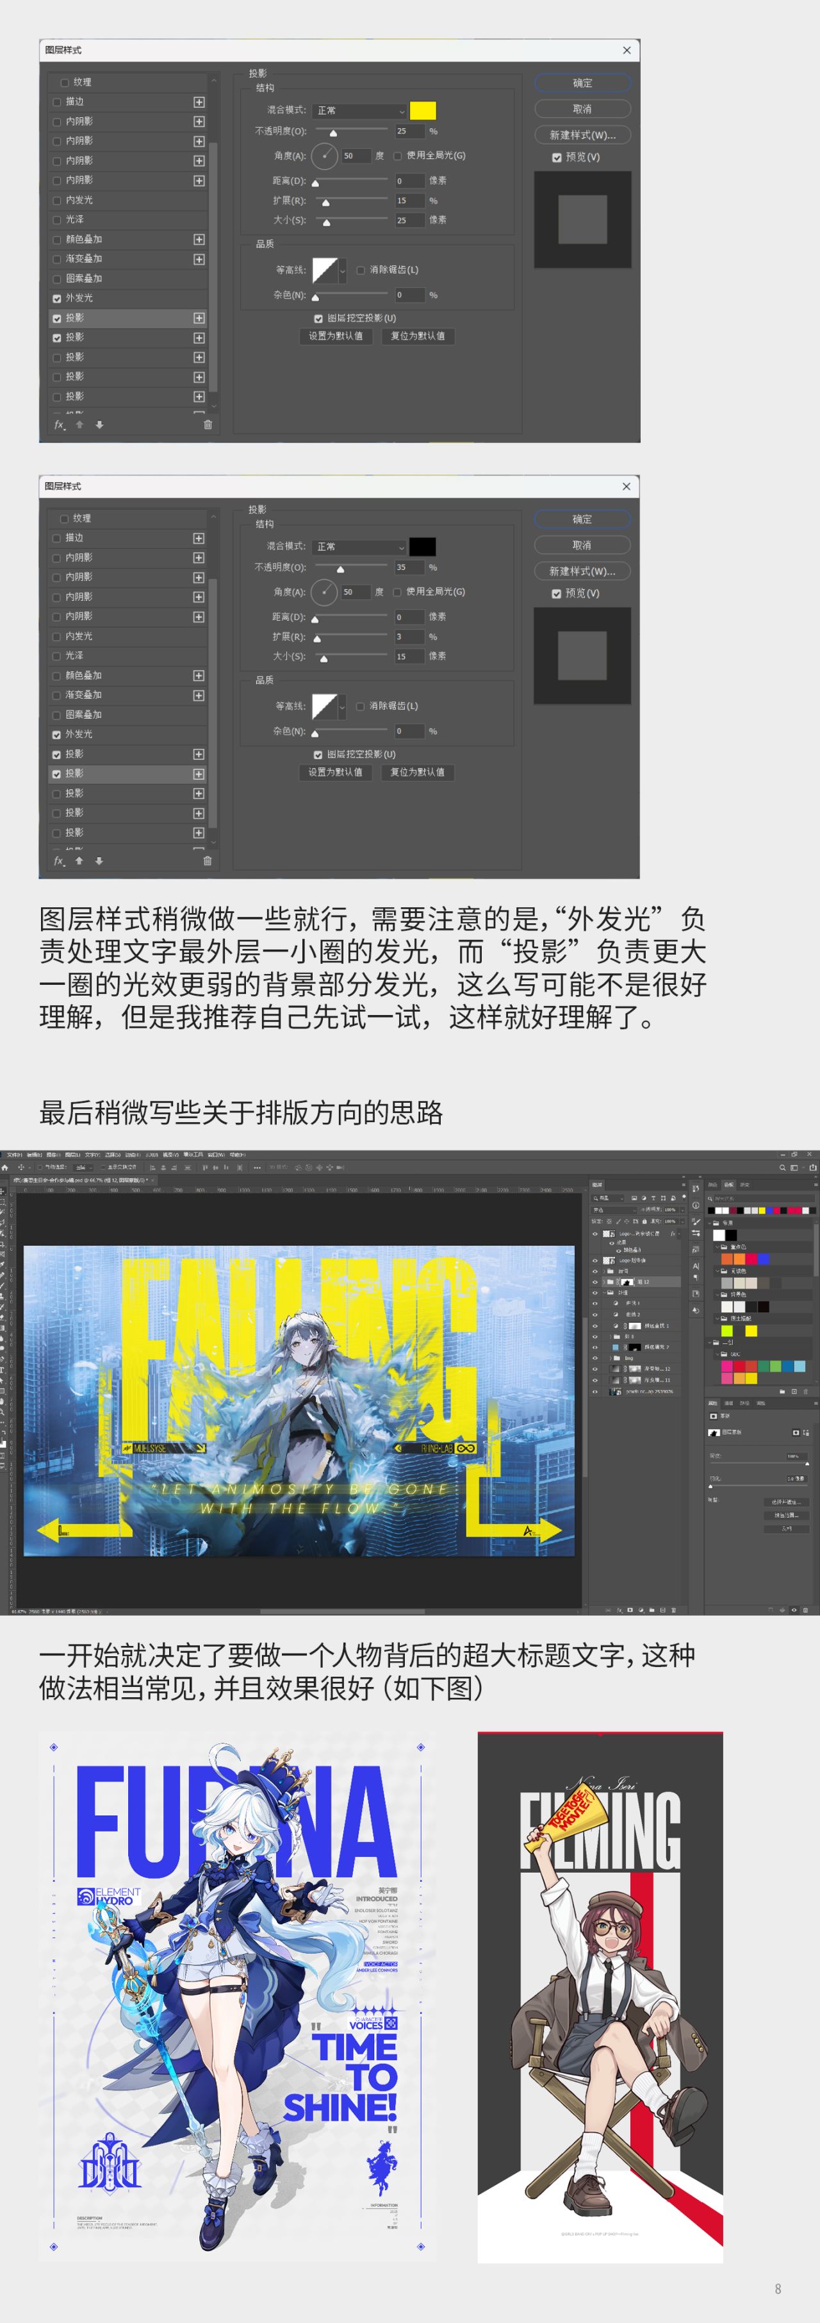Collapse the 背景色 swatch group
The width and height of the screenshot is (820, 2323).
point(716,1294)
